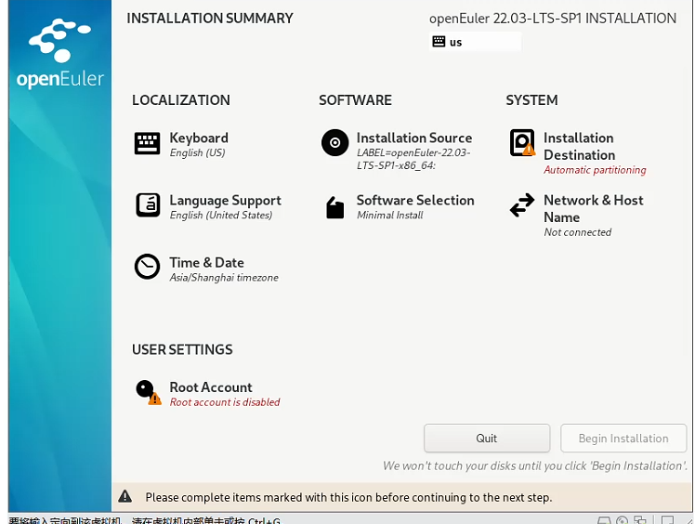Click the 'Asia/Shanghai timezone' text
This screenshot has height=524, width=695.
click(x=224, y=278)
